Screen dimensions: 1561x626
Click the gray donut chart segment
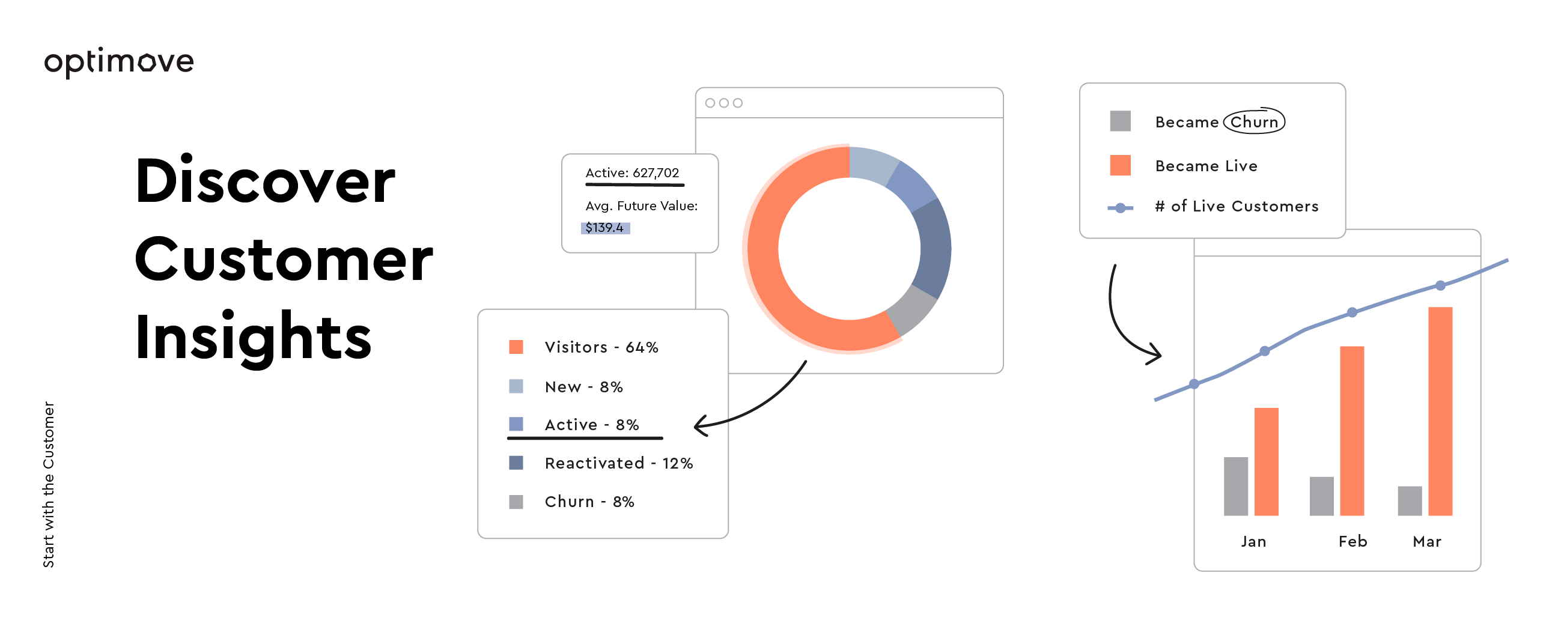point(911,308)
